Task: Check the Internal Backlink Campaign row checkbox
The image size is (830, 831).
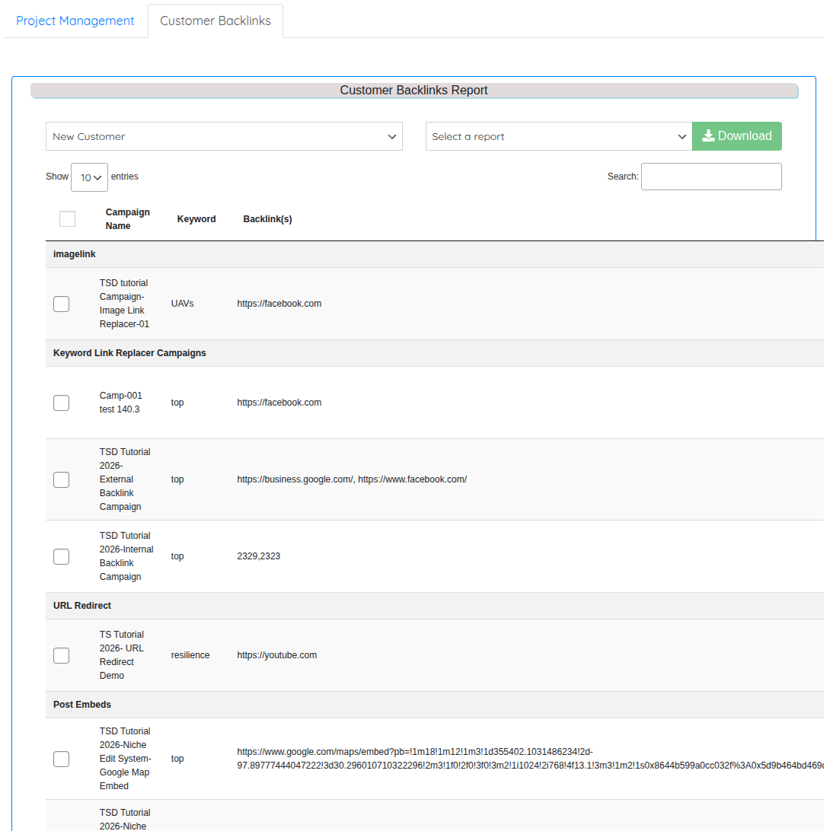Action: (x=62, y=556)
